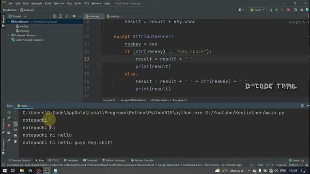Image resolution: width=310 pixels, height=174 pixels.
Task: Click the Select Opened File target icon
Action: [x=55, y=16]
